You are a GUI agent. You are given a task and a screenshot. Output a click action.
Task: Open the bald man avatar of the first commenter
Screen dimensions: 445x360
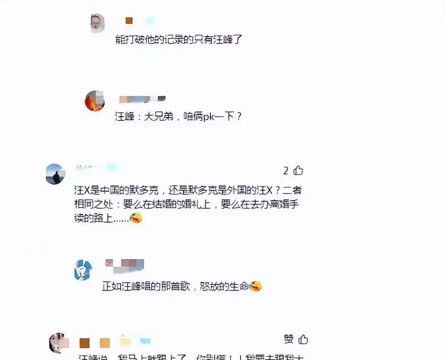pyautogui.click(x=97, y=23)
